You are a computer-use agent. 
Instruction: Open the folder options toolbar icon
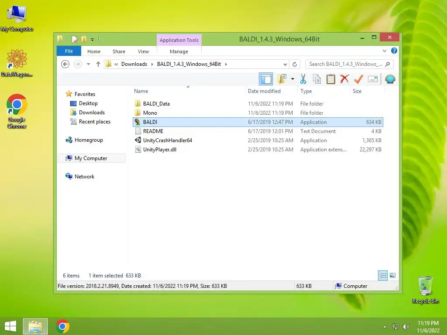pos(282,79)
